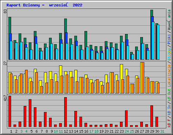Click the orange sites bar for day 4
173x135 pixels.
coord(26,82)
